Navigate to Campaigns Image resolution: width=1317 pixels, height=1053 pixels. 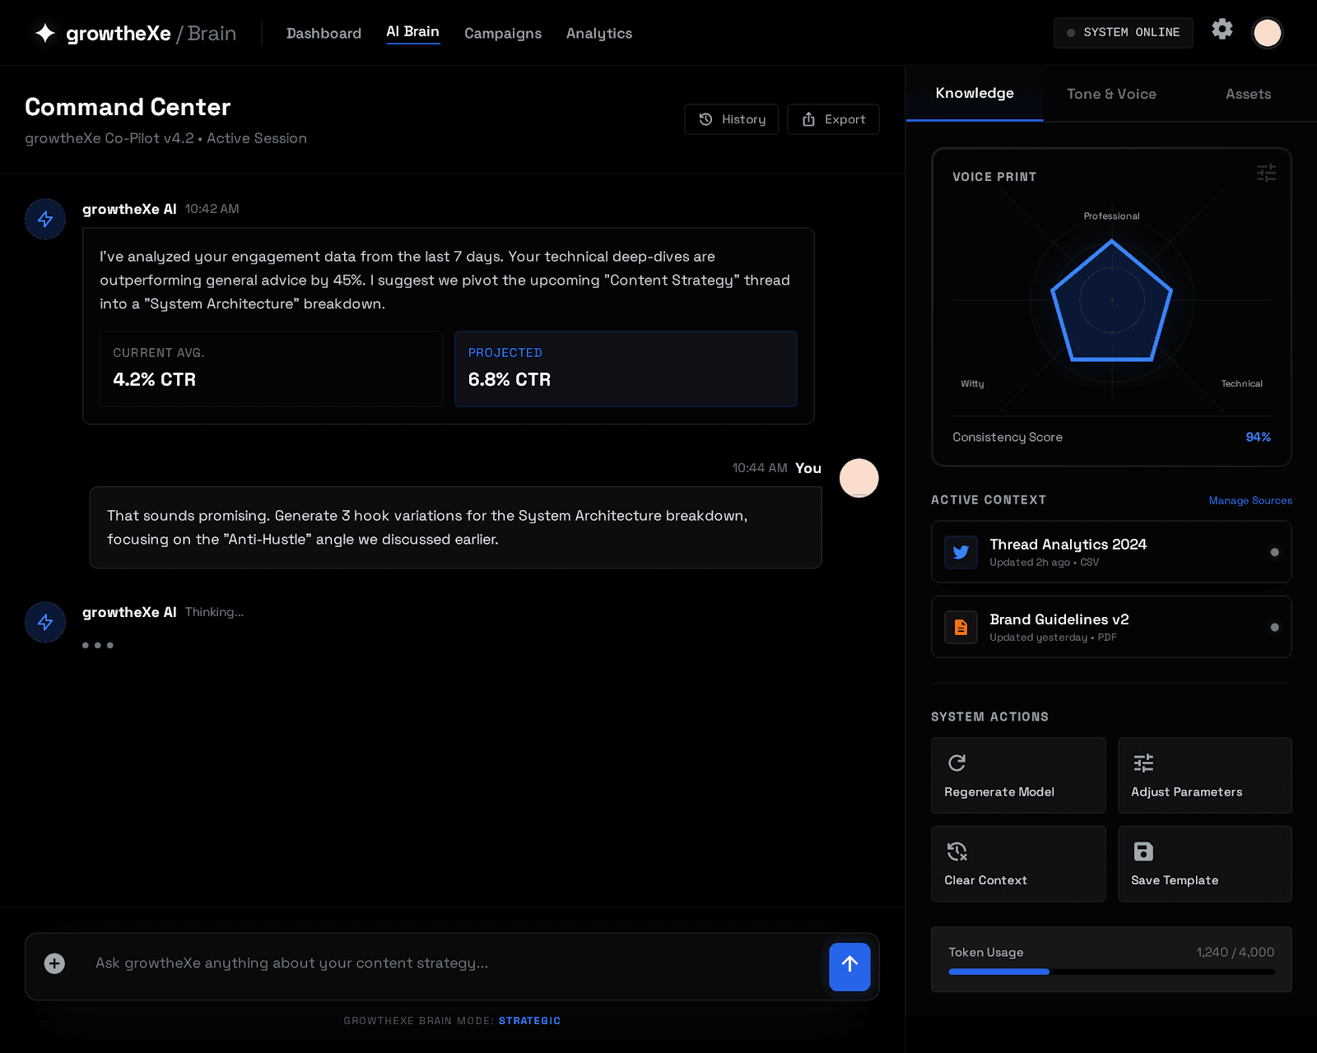[503, 33]
